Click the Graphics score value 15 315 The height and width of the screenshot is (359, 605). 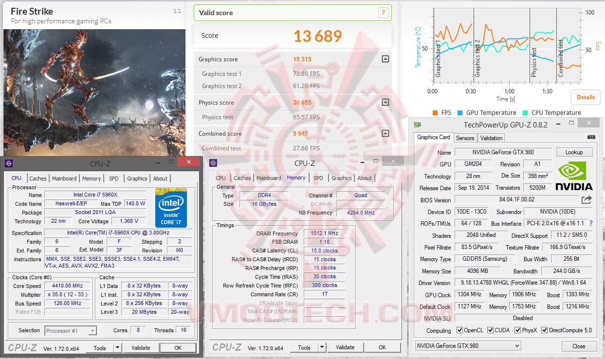302,59
